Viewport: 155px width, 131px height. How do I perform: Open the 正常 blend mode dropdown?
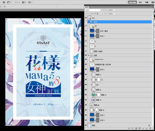93,10
